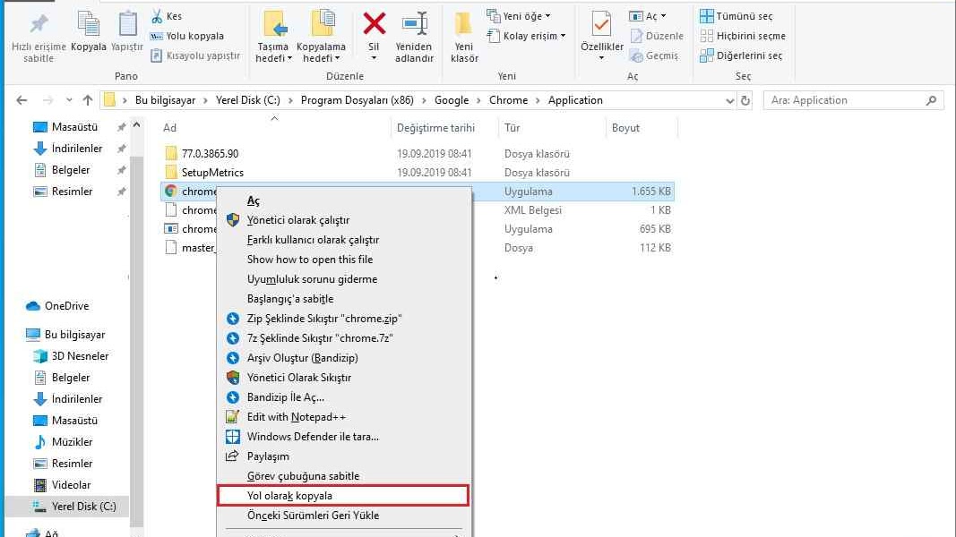This screenshot has height=537, width=956.
Task: Click Google breadcrumb in address bar
Action: click(452, 100)
